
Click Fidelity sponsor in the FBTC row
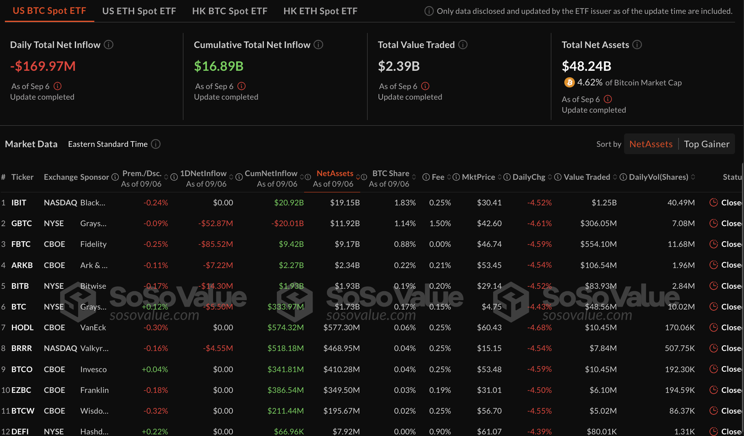point(94,244)
